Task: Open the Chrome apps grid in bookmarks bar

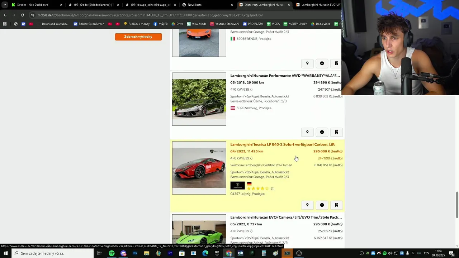Action: [x=5, y=24]
